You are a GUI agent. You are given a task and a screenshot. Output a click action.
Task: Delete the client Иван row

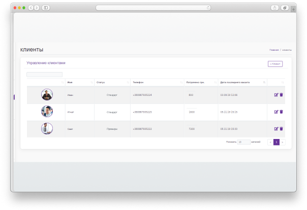[x=281, y=95]
